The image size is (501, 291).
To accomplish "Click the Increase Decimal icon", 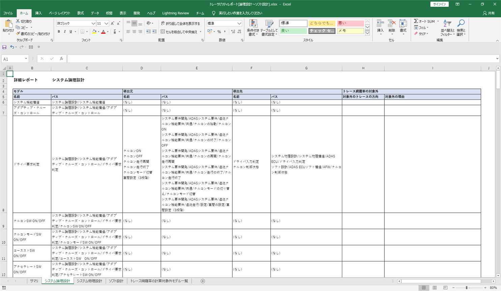I will pyautogui.click(x=233, y=32).
